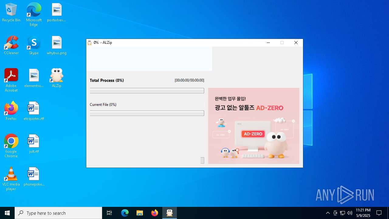Screen dimensions: 389x219
Task: Open the CCleaner desktop shortcut
Action: (11, 46)
